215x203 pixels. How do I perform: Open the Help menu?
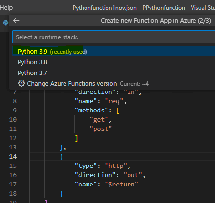[6, 8]
